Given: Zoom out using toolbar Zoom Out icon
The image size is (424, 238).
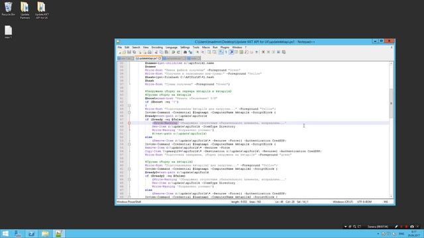Looking at the screenshot, I should pos(203,52).
